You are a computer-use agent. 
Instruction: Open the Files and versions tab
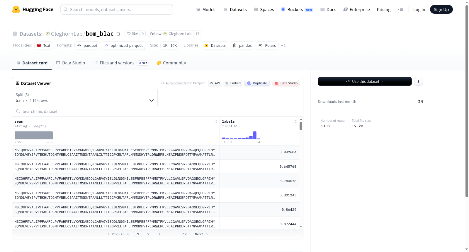tap(121, 63)
